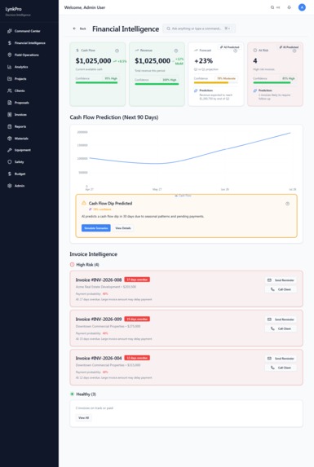The image size is (314, 467).
Task: Click the "Invoice #INV-2026-004" title
Action: pyautogui.click(x=99, y=358)
